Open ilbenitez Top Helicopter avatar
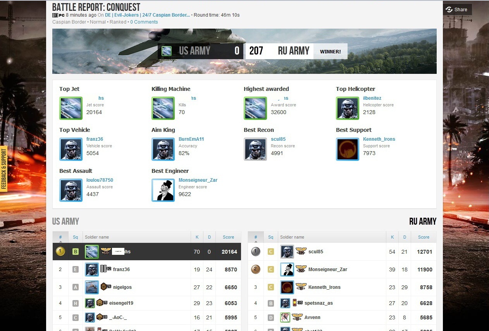 pos(348,108)
